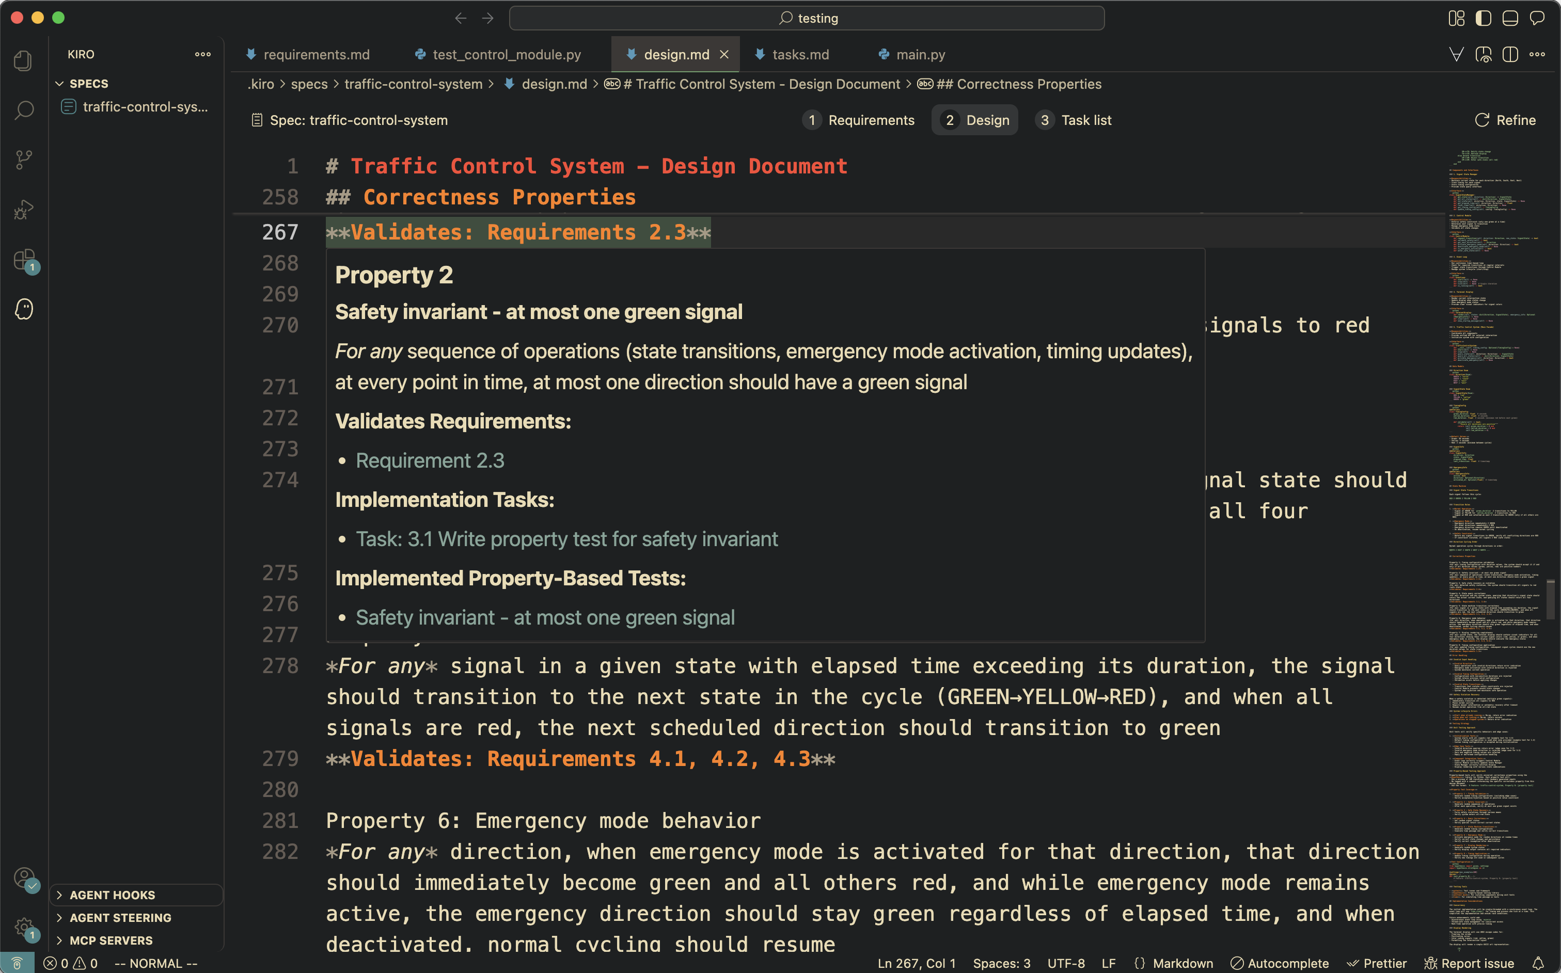Switch to the Requirements spec step

tap(859, 120)
